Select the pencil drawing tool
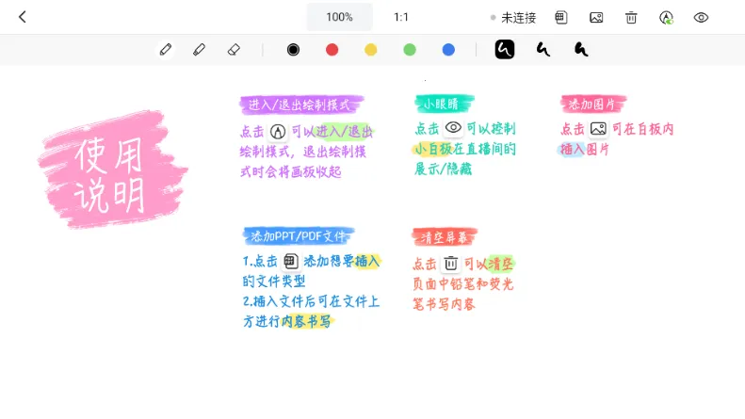Screen dimensions: 745x419 166,49
